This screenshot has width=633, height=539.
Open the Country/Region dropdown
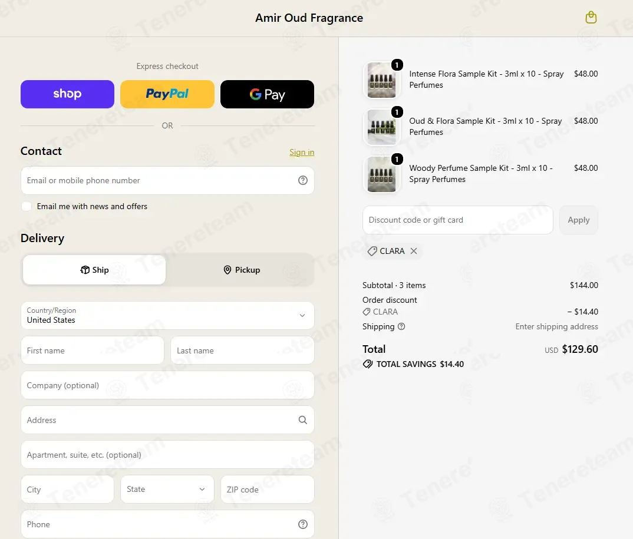pos(167,316)
